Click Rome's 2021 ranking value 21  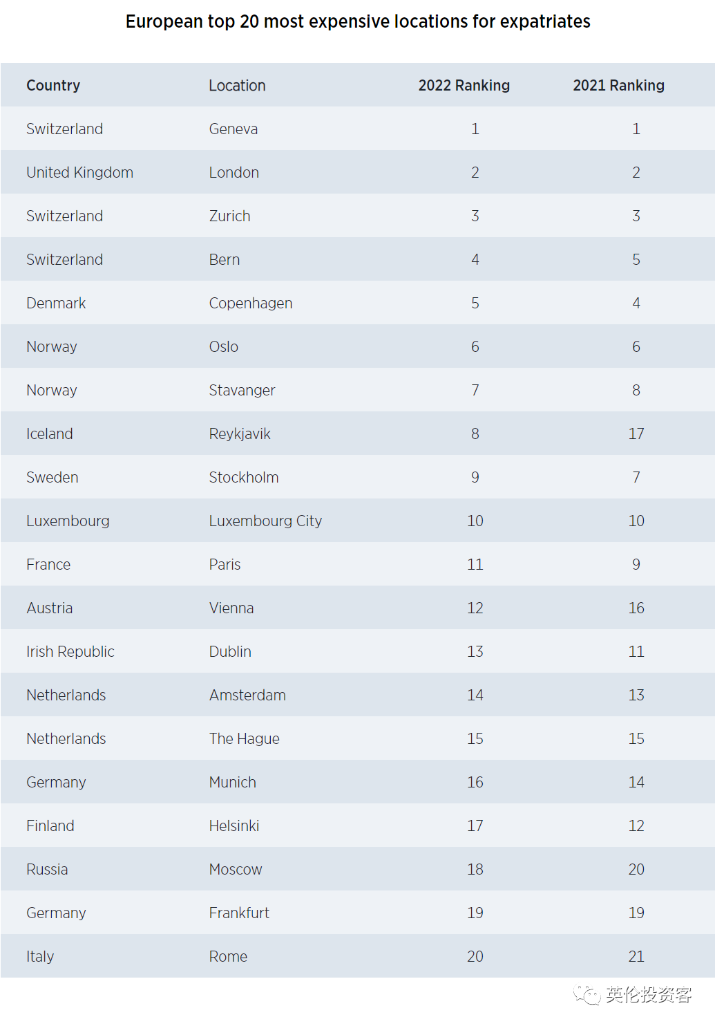(x=636, y=957)
